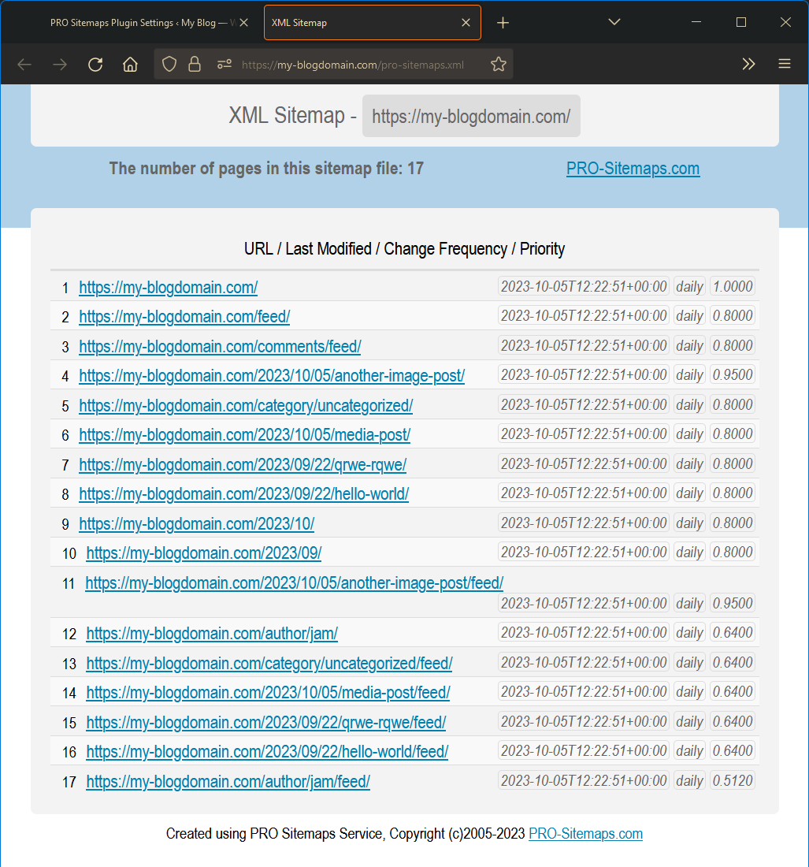Open the copyright PRO-Sitemaps.com footer link
The height and width of the screenshot is (867, 809).
(585, 833)
